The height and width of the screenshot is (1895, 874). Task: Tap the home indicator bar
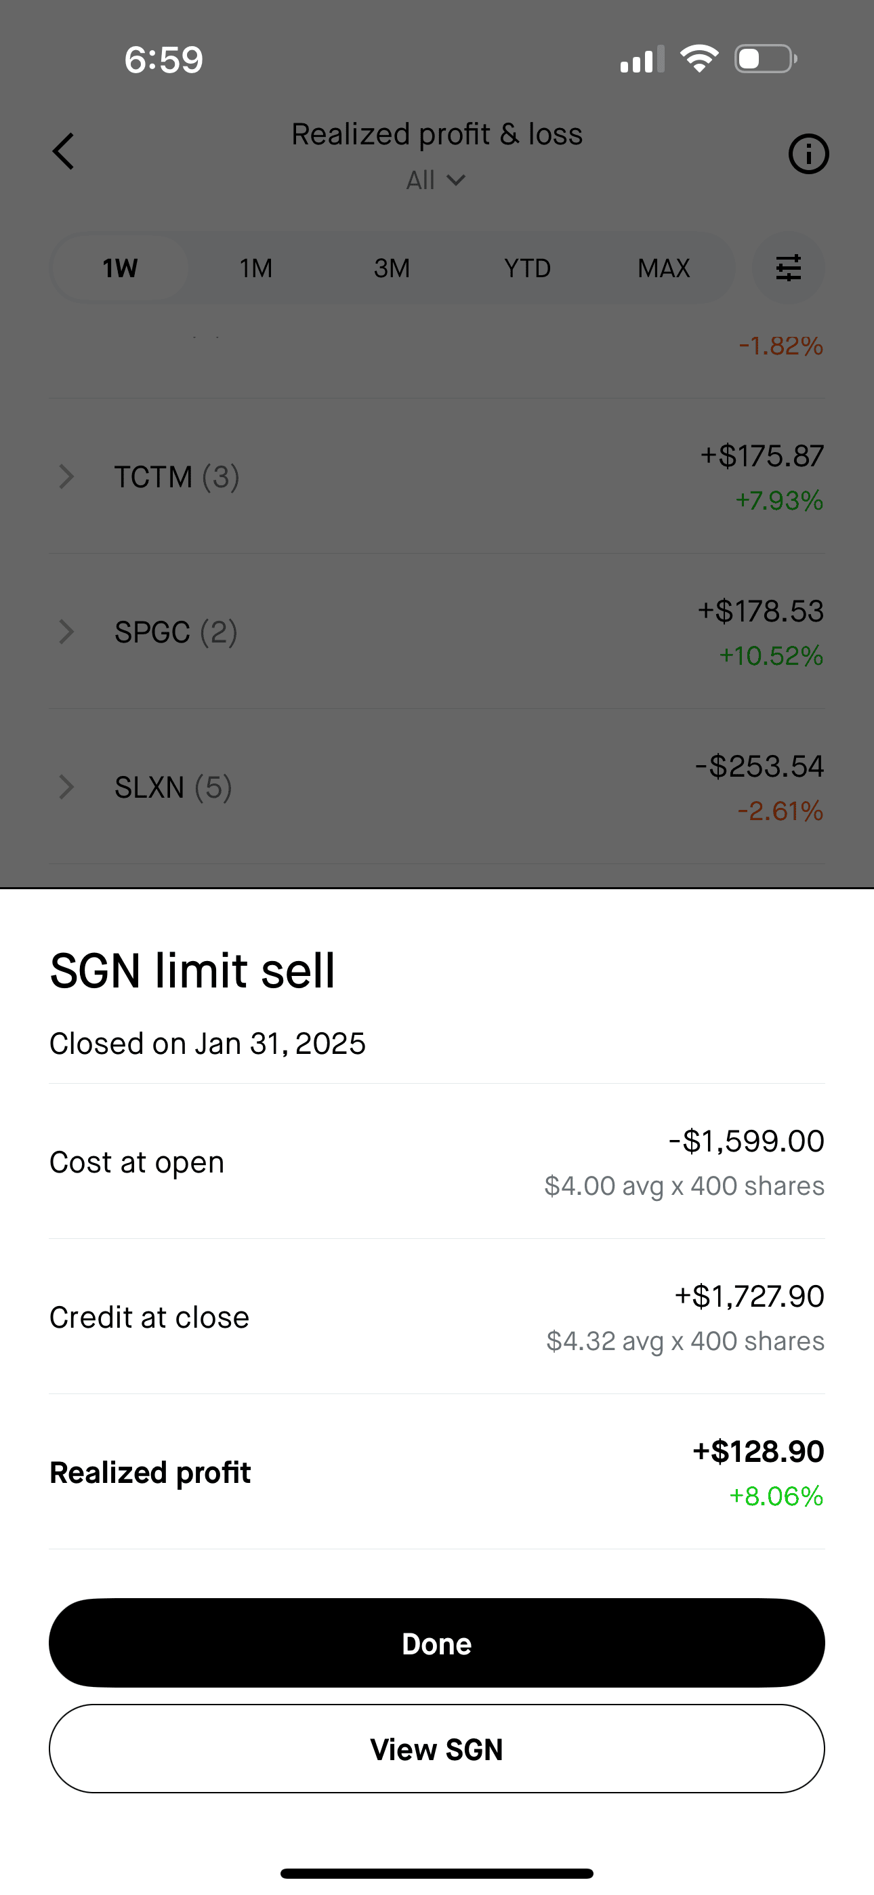[437, 1873]
